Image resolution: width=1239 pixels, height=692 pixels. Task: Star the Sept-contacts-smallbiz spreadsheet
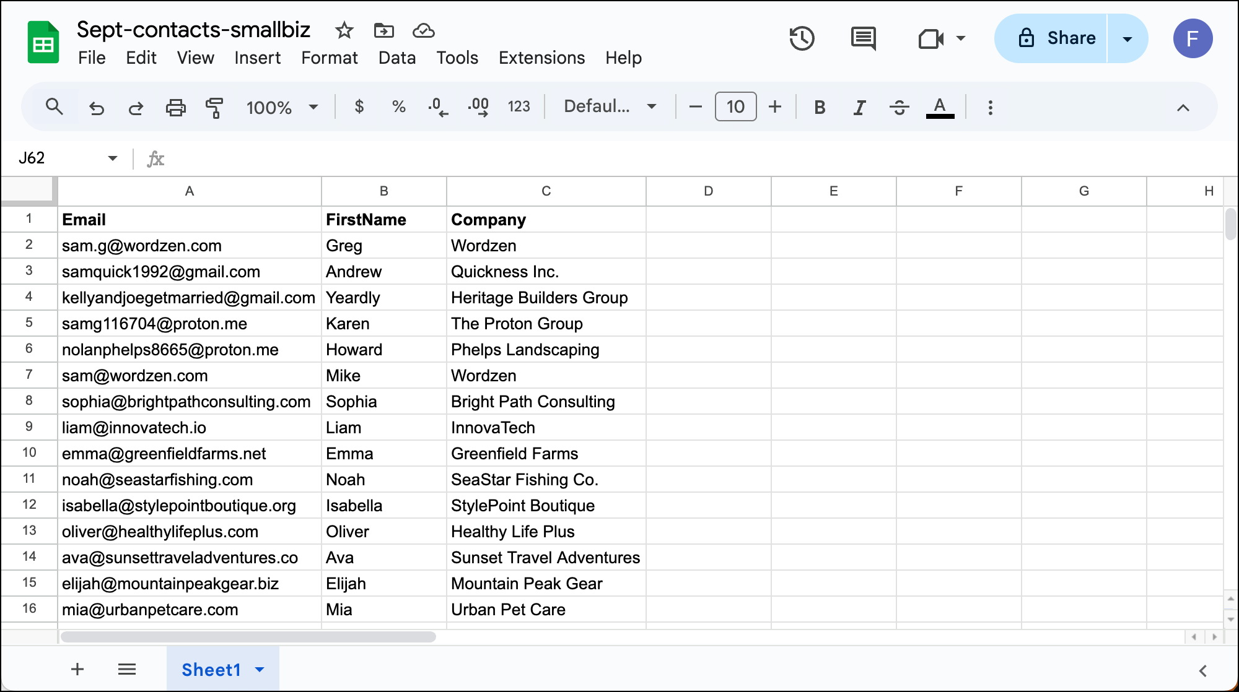click(344, 30)
